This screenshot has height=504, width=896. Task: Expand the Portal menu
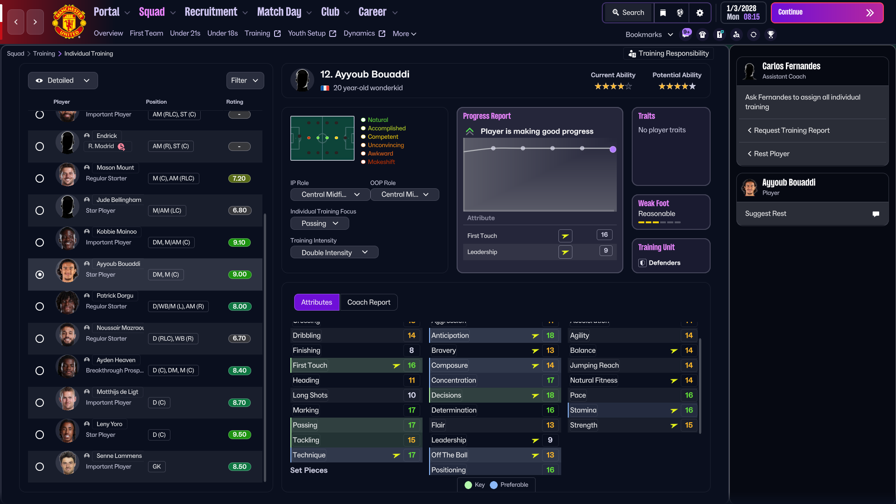pos(112,12)
